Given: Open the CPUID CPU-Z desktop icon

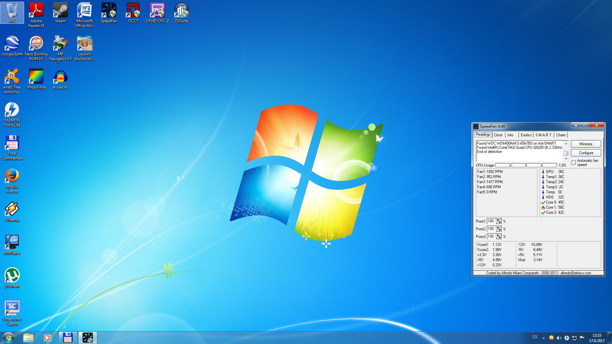Looking at the screenshot, I should pos(157,13).
